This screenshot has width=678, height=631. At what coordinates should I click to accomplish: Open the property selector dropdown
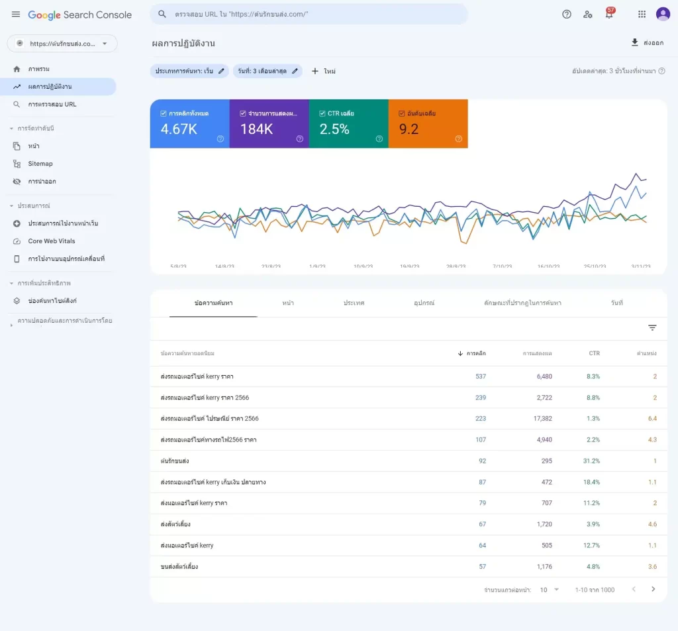pyautogui.click(x=62, y=44)
